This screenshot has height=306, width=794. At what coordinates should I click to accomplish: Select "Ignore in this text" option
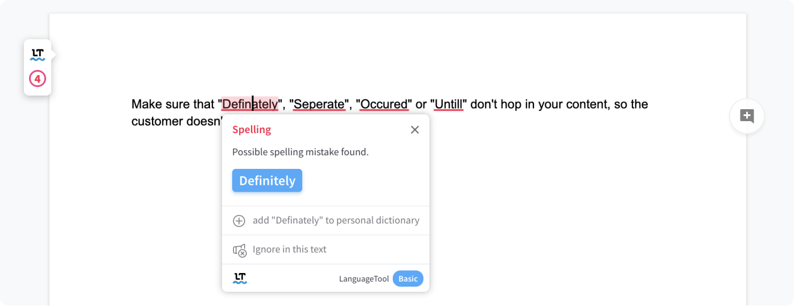click(289, 250)
